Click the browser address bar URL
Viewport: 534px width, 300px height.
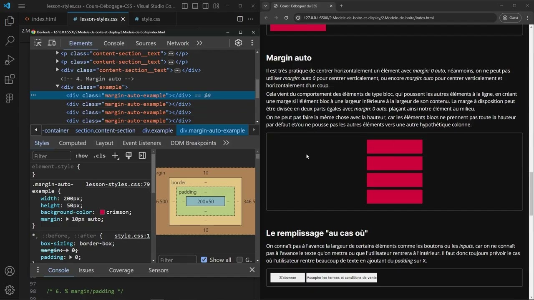coord(368,18)
